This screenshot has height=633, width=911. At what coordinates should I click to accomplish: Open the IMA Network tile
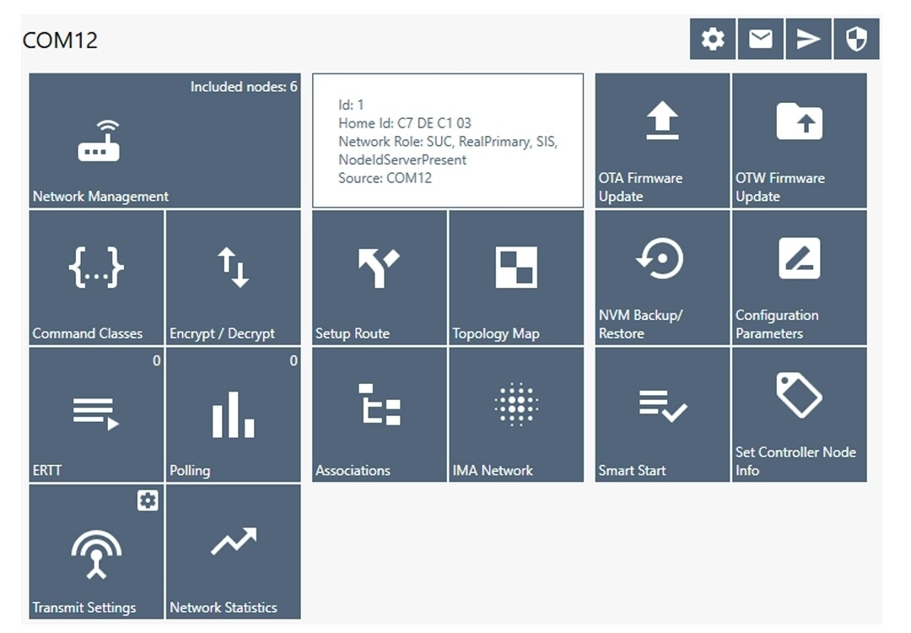tap(516, 414)
